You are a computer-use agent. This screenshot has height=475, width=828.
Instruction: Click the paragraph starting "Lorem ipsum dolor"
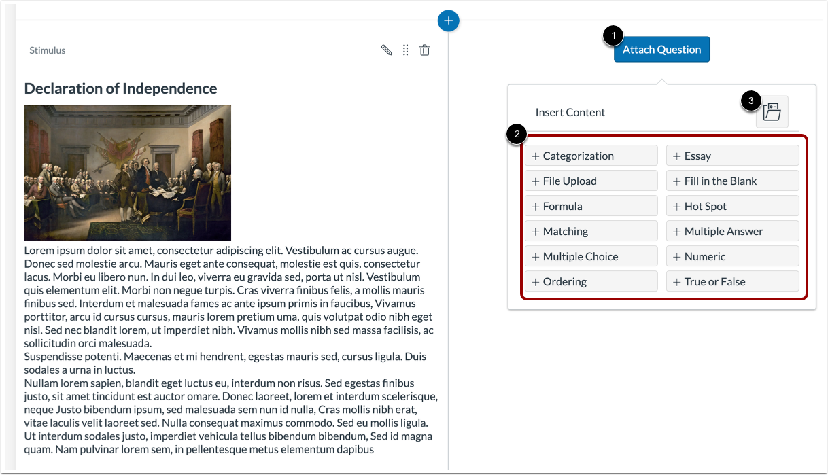230,297
